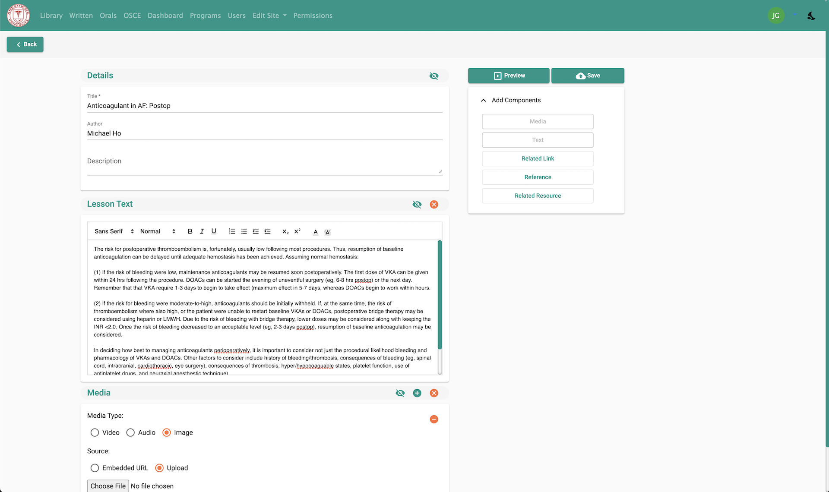829x492 pixels.
Task: Open the Normal text size dropdown
Action: [158, 231]
